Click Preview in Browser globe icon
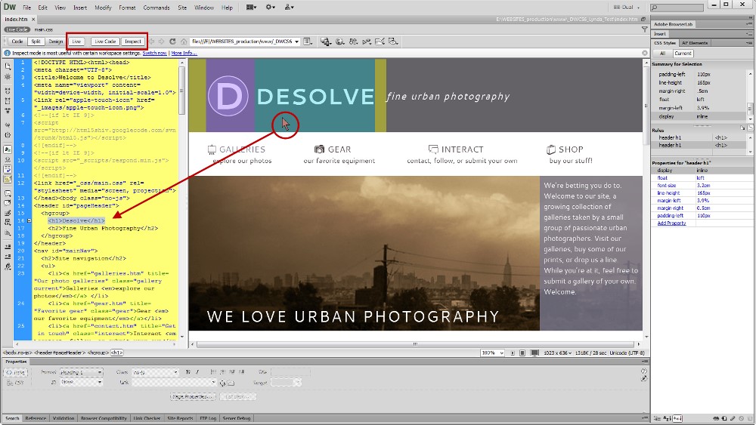Image resolution: width=756 pixels, height=425 pixels. [x=340, y=42]
